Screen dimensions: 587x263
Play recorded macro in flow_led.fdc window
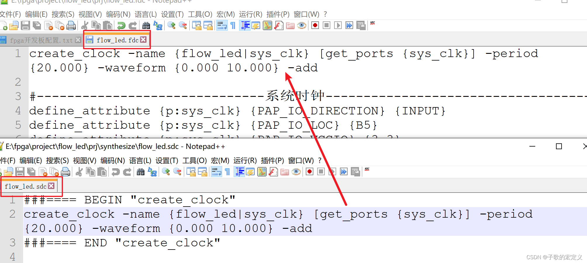338,25
